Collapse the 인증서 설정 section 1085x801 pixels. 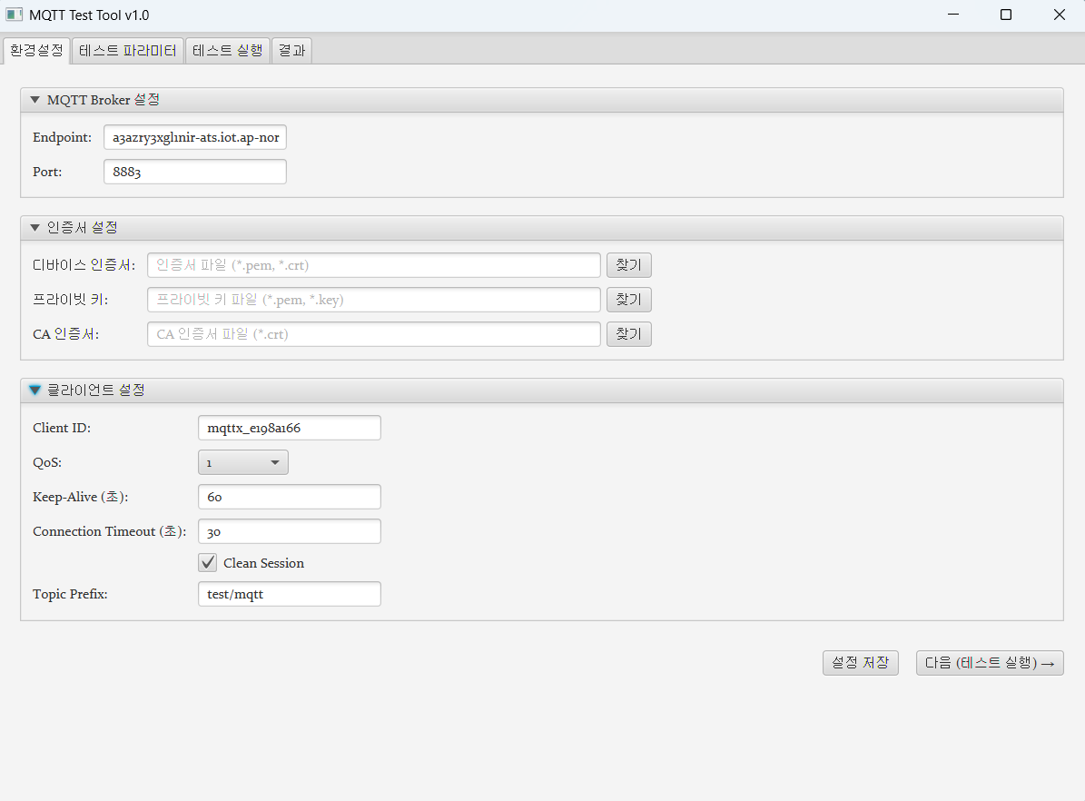35,227
